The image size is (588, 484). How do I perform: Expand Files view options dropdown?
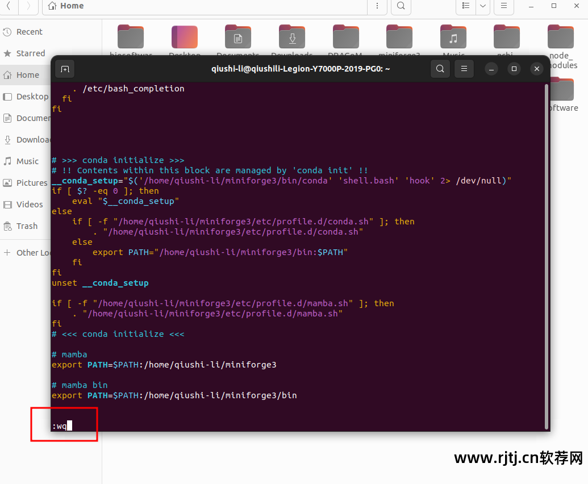(x=483, y=6)
